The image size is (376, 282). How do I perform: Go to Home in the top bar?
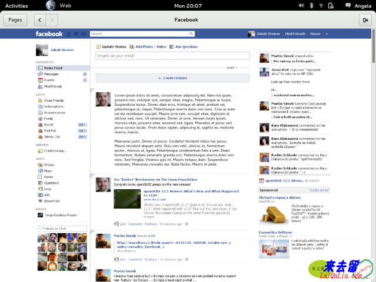point(315,34)
